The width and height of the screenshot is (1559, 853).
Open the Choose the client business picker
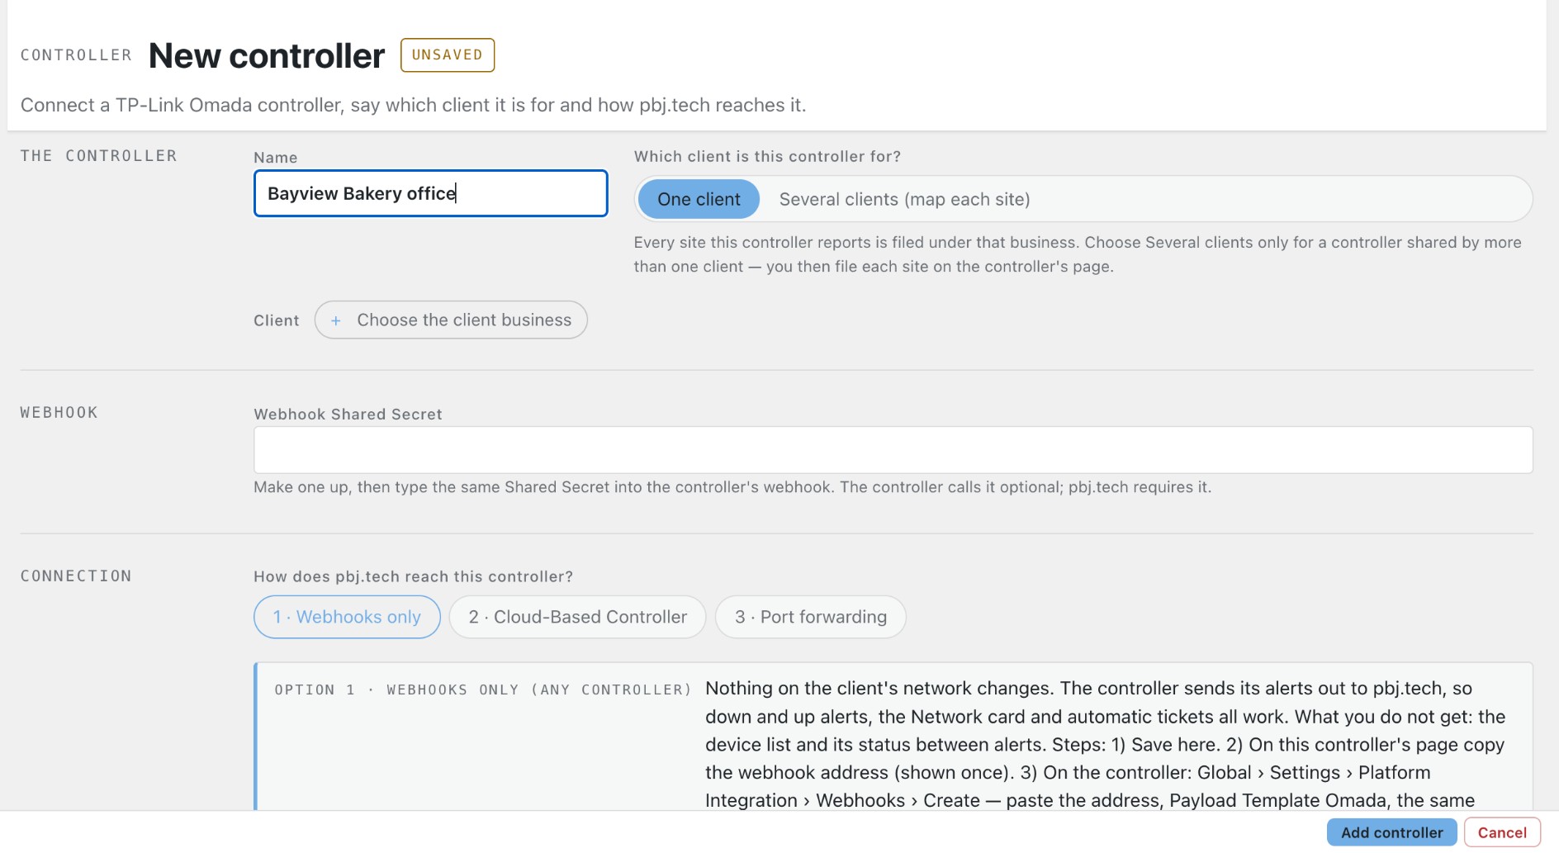point(451,320)
